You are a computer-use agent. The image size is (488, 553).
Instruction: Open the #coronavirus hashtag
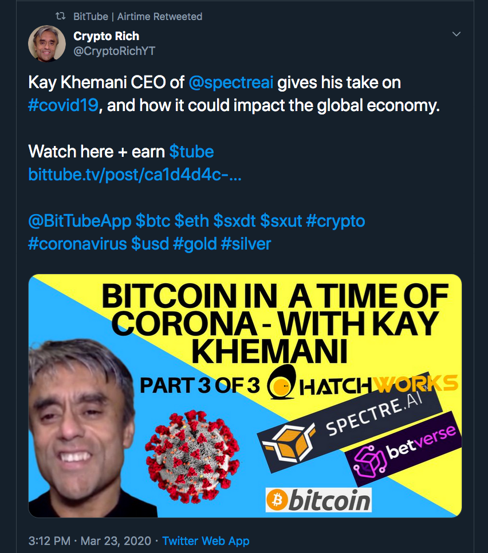(77, 244)
